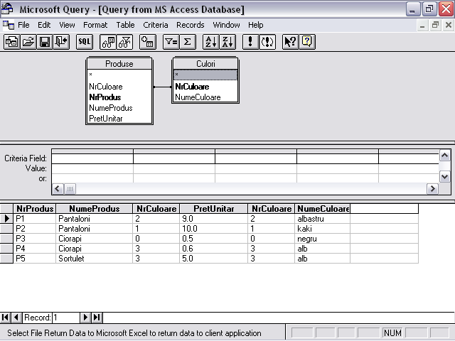Image resolution: width=455 pixels, height=341 pixels.
Task: Open the Table menu
Action: [125, 25]
